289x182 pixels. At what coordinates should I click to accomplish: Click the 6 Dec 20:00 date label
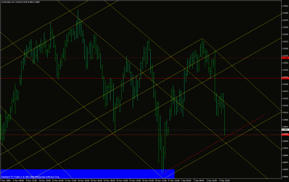click(224, 181)
